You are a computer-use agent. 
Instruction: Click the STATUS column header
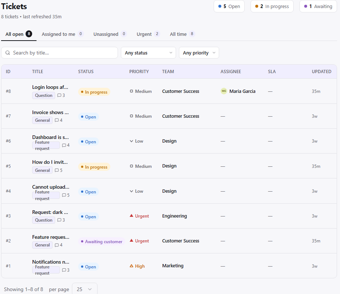[x=86, y=71]
